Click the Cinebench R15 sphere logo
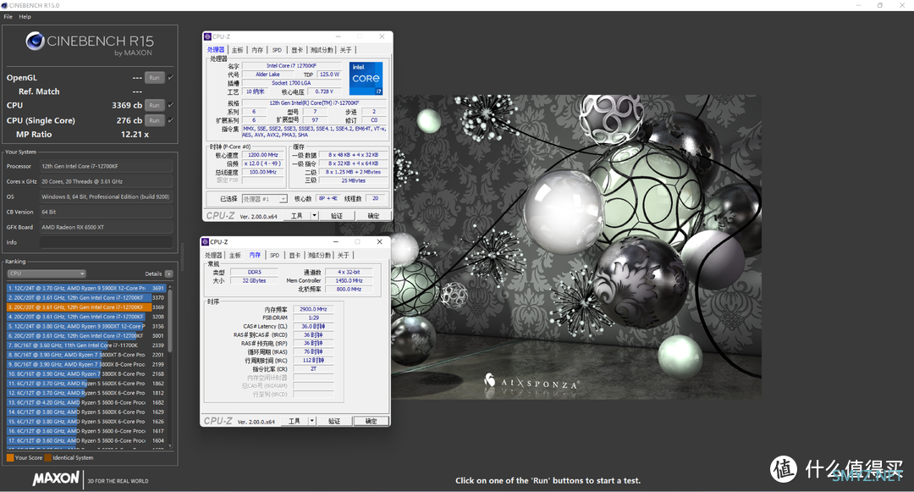The image size is (914, 492). pyautogui.click(x=35, y=41)
